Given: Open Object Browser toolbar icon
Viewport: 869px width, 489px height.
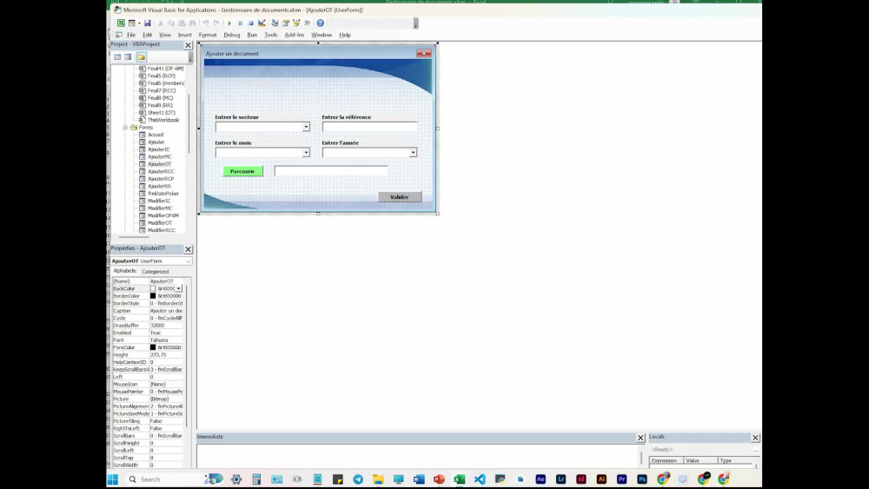Looking at the screenshot, I should tap(296, 23).
